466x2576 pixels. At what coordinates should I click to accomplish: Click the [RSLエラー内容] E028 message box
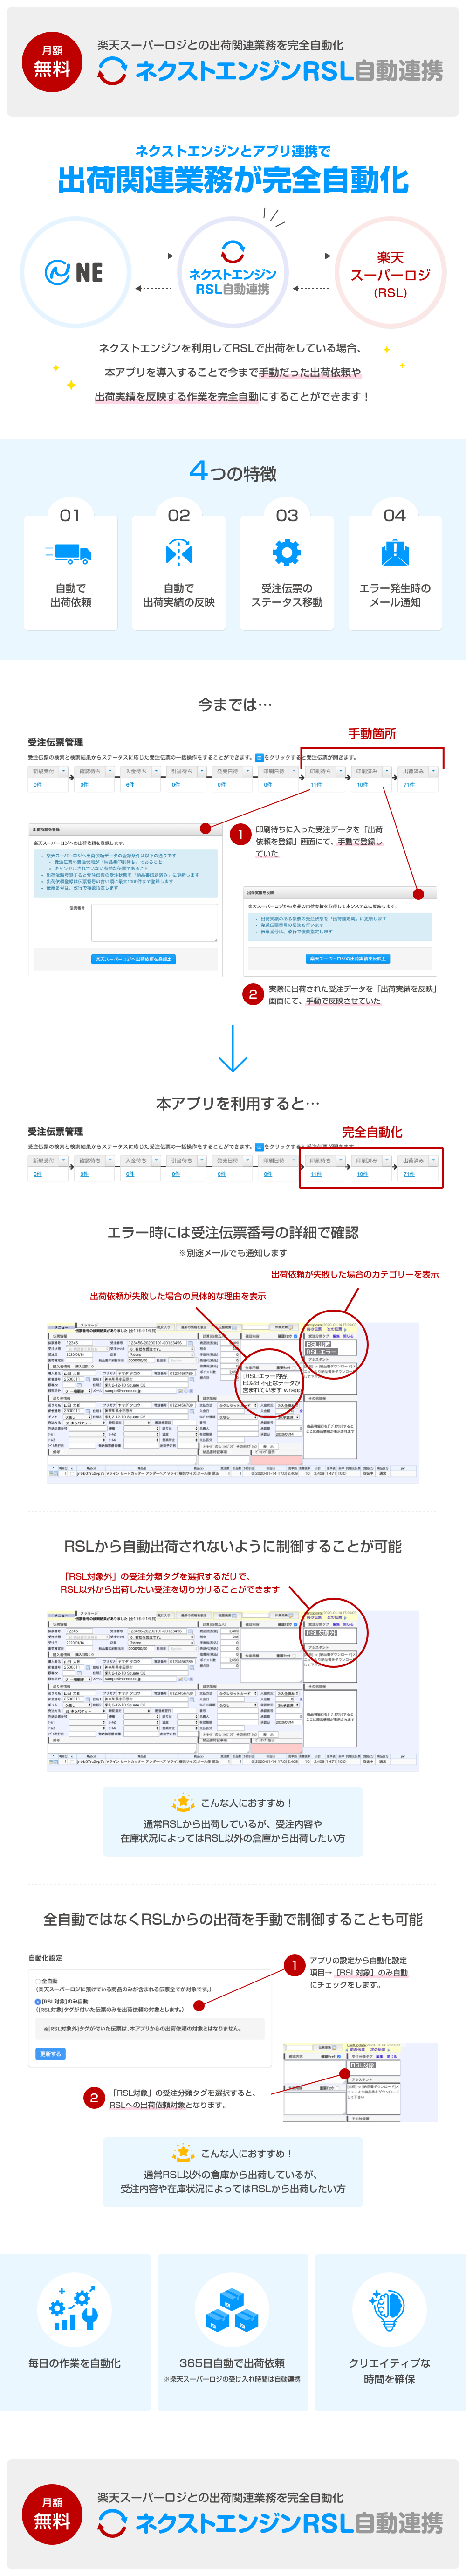click(271, 1382)
